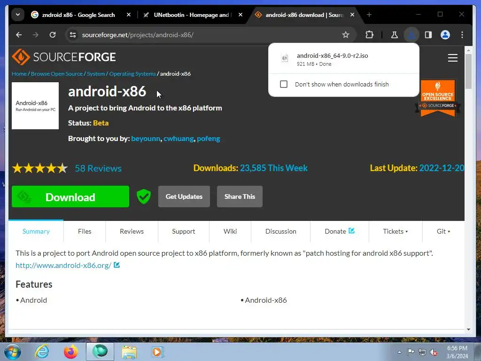Screen dimensions: 481x361
Task: Click the Get Updates button
Action: pyautogui.click(x=184, y=196)
